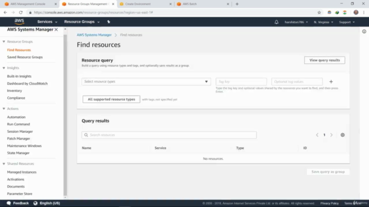Open Saved Resource Groups

pos(25,57)
